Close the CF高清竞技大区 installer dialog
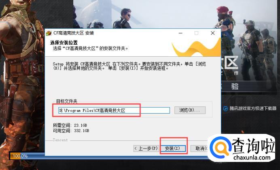Image resolution: width=280 pixels, height=170 pixels. pyautogui.click(x=212, y=33)
